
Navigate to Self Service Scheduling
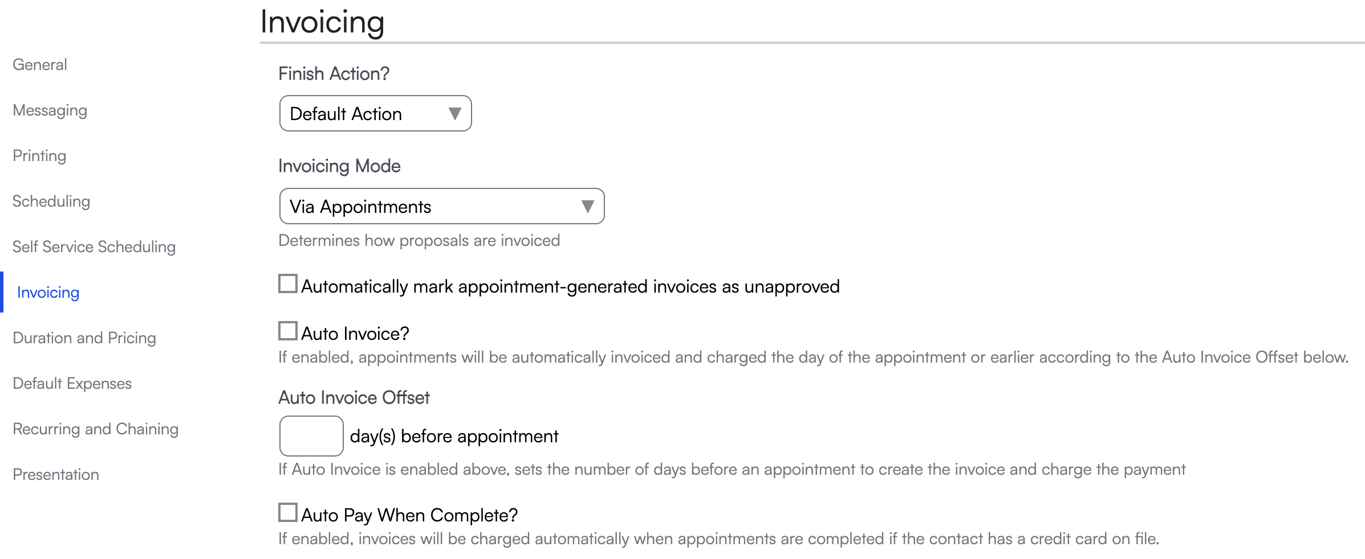point(94,247)
